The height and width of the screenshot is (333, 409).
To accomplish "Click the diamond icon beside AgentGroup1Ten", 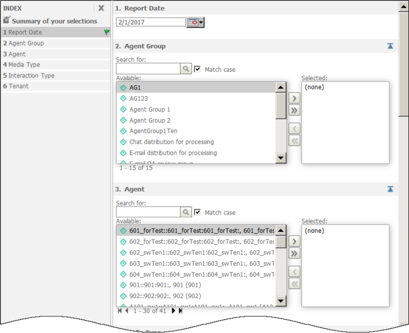I will pyautogui.click(x=123, y=131).
